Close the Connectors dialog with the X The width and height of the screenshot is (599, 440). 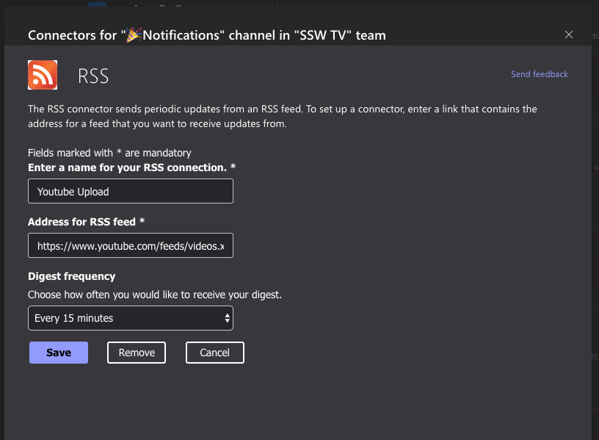(x=569, y=35)
